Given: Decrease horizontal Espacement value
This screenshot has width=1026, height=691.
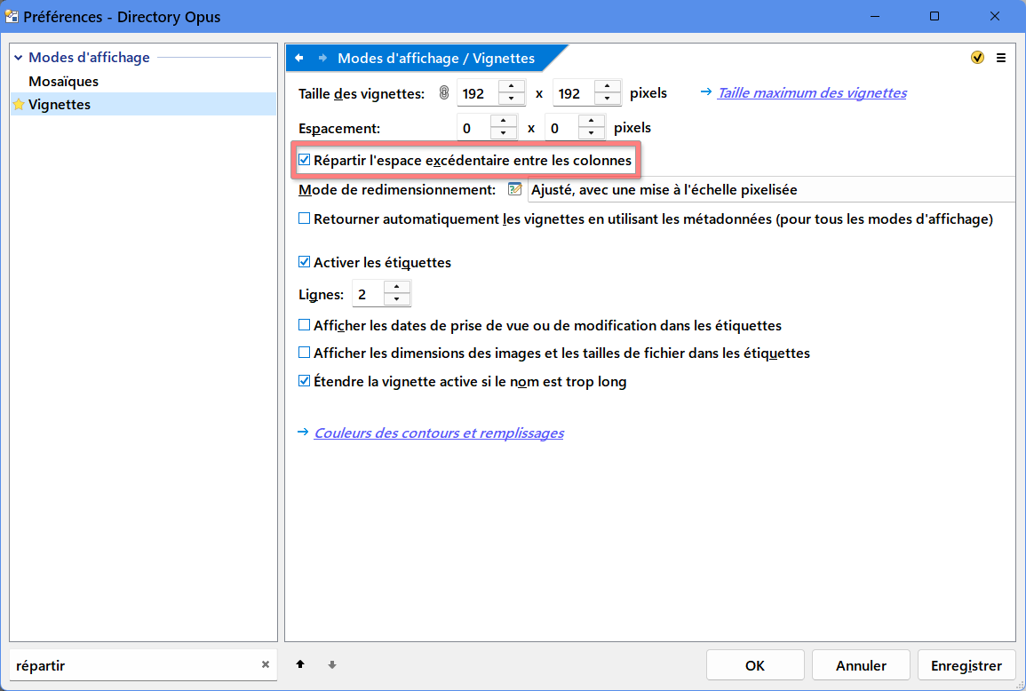Looking at the screenshot, I should point(503,133).
